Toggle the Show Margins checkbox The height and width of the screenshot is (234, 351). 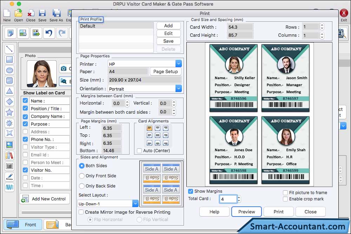191,191
